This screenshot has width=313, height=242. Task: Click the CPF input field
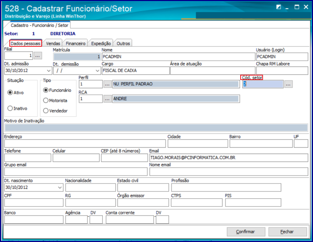pos(34,203)
